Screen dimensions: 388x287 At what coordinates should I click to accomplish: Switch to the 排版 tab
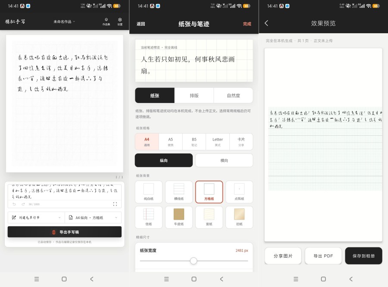tap(194, 96)
